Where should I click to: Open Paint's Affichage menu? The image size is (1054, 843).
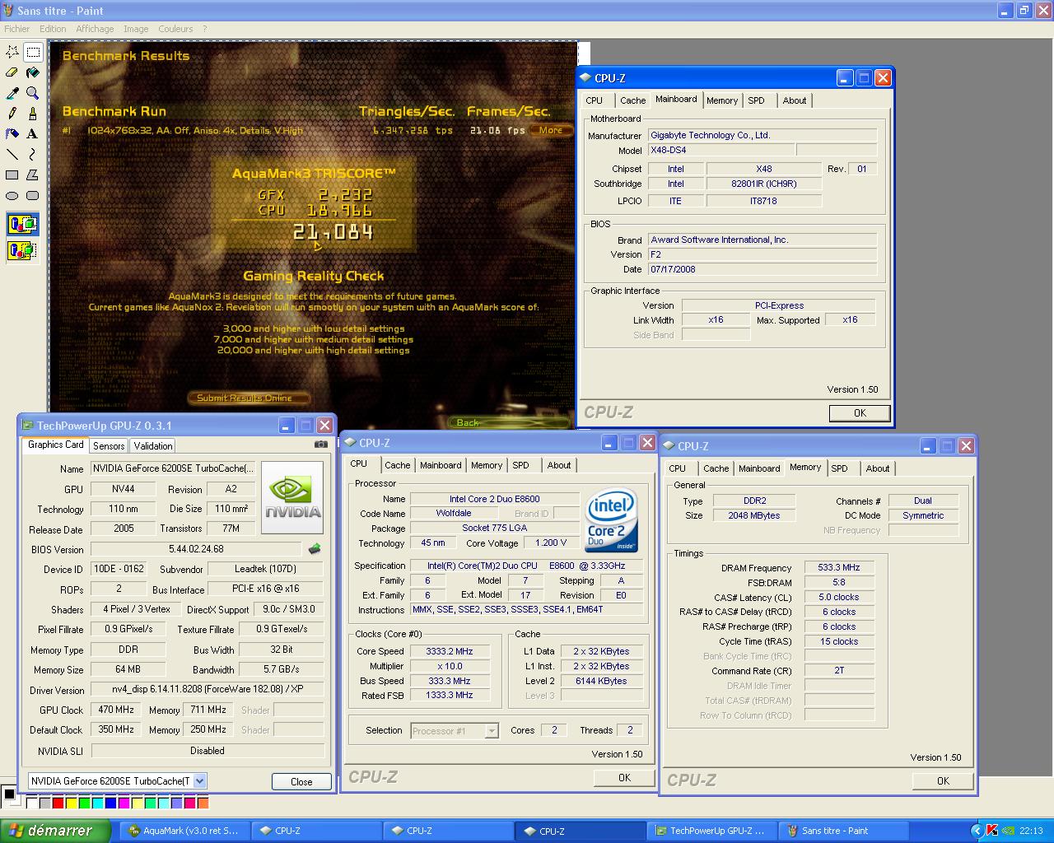click(95, 29)
